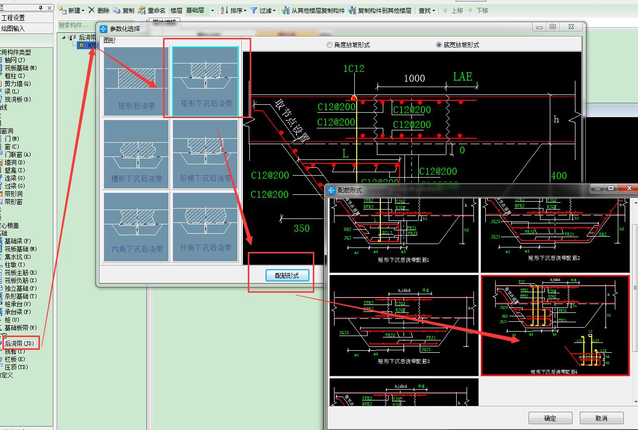Screen dimensions: 638x430
Task: Choose the 外角下沉后浇带 shape thumbnail
Action: [x=205, y=227]
